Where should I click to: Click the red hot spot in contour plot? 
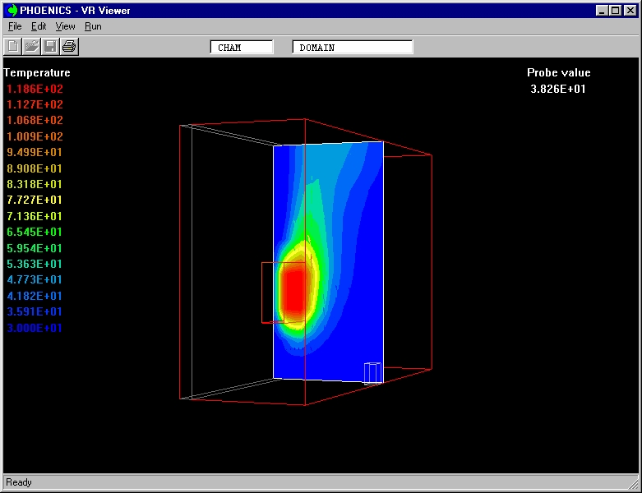293,290
